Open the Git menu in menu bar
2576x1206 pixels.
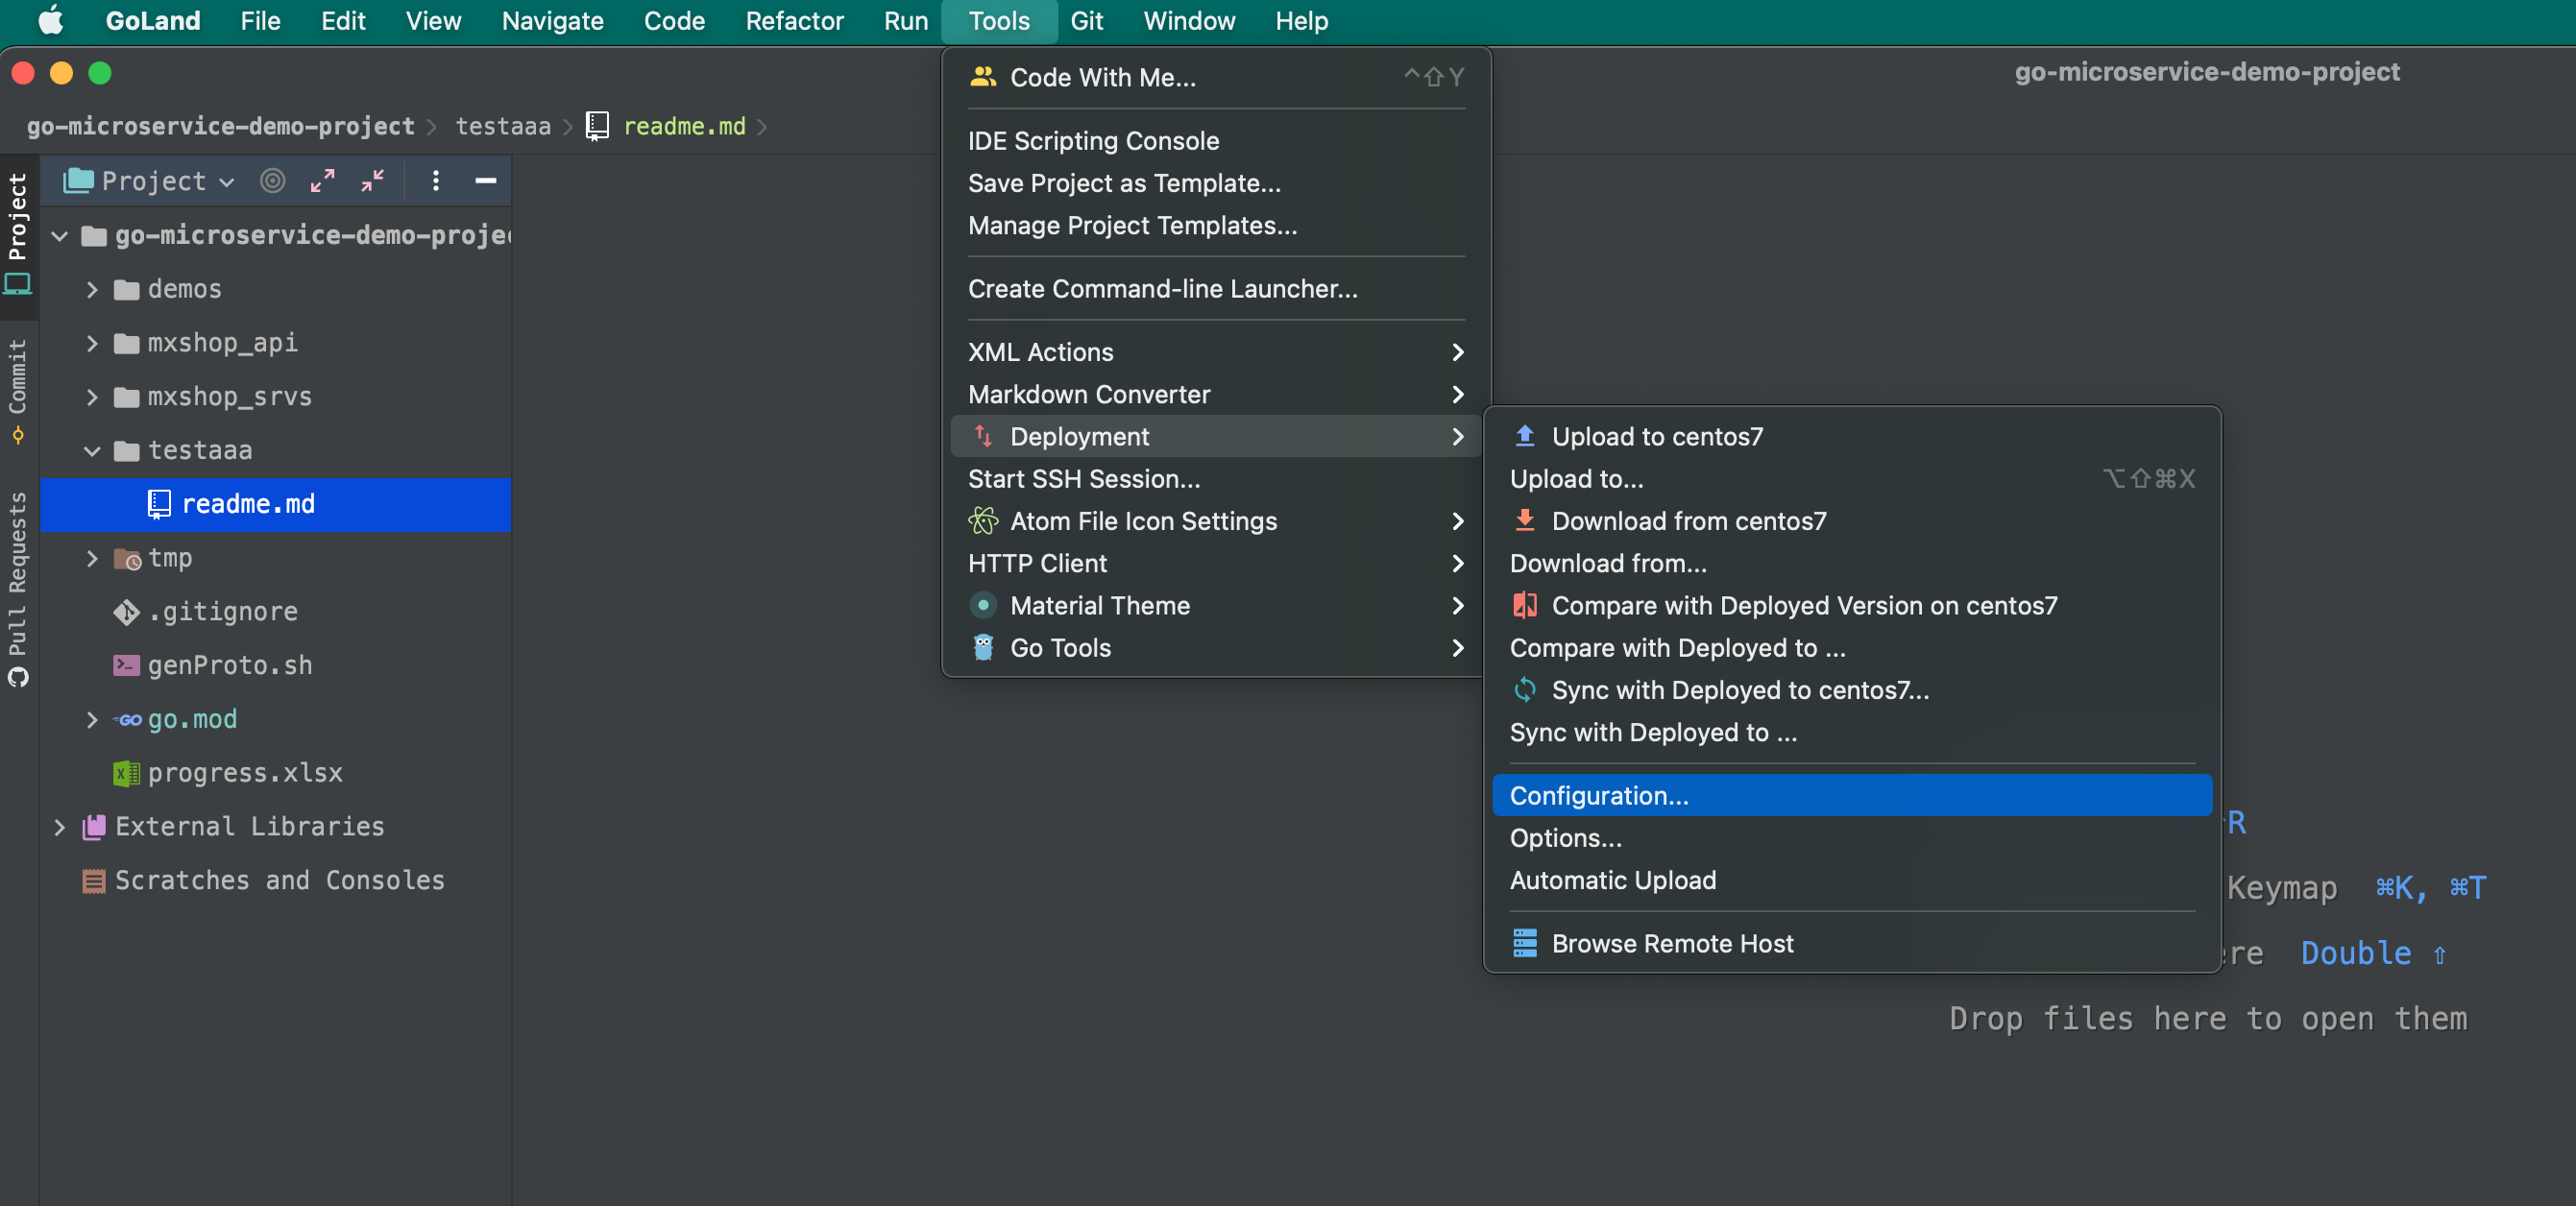(x=1086, y=21)
